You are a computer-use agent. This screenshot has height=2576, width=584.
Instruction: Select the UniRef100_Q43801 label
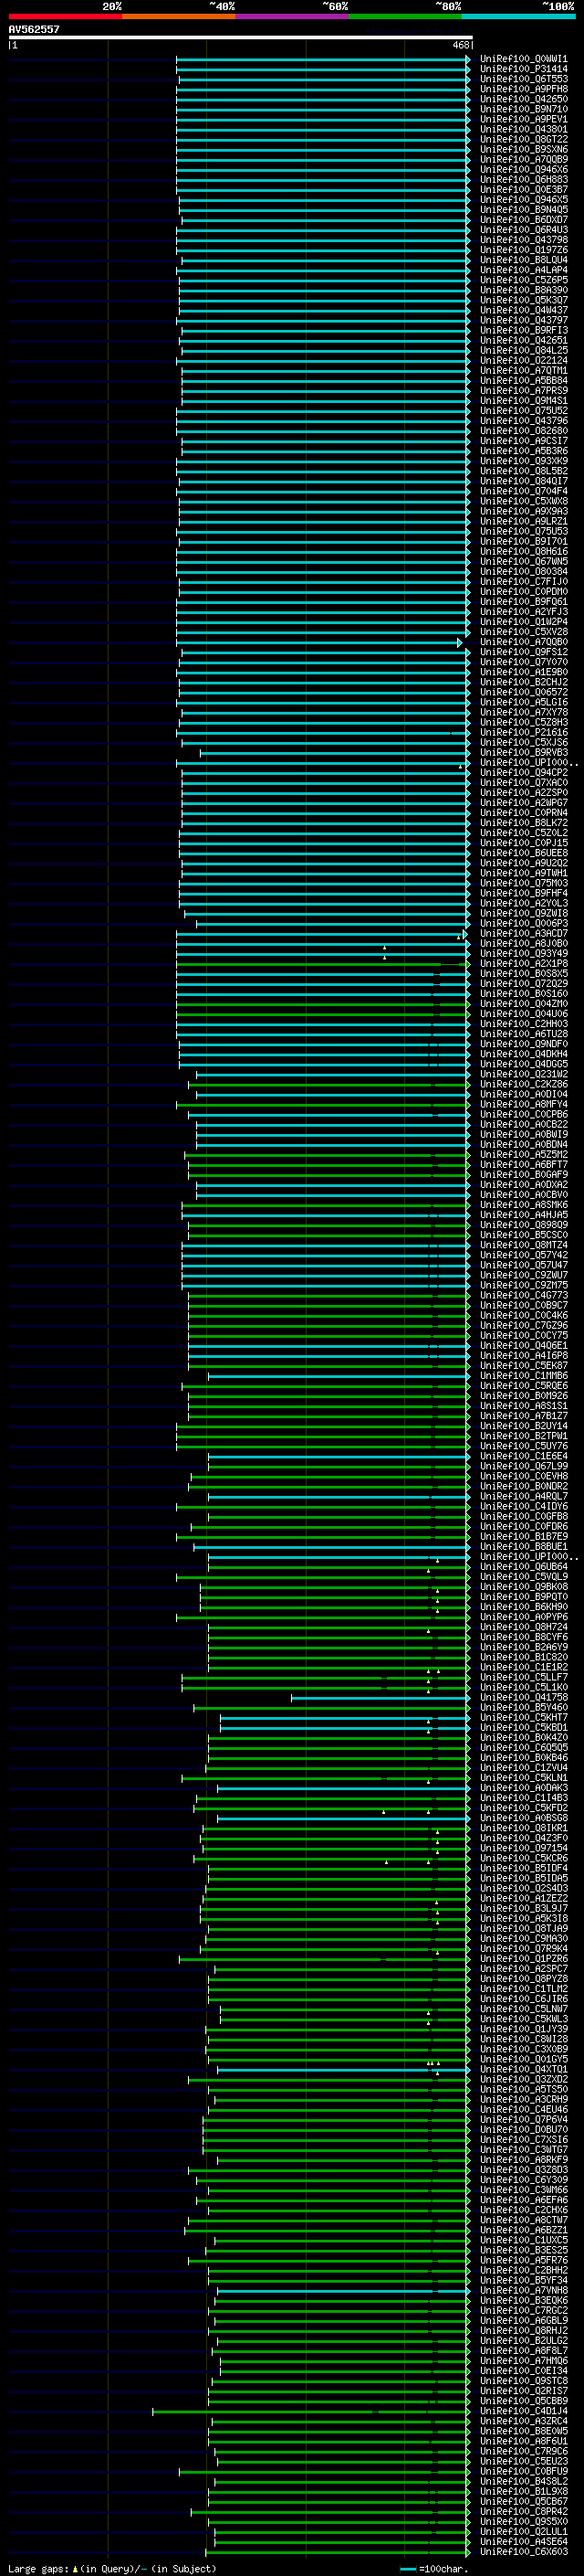tap(524, 129)
